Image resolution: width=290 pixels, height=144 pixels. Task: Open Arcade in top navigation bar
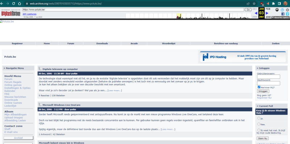(134, 43)
